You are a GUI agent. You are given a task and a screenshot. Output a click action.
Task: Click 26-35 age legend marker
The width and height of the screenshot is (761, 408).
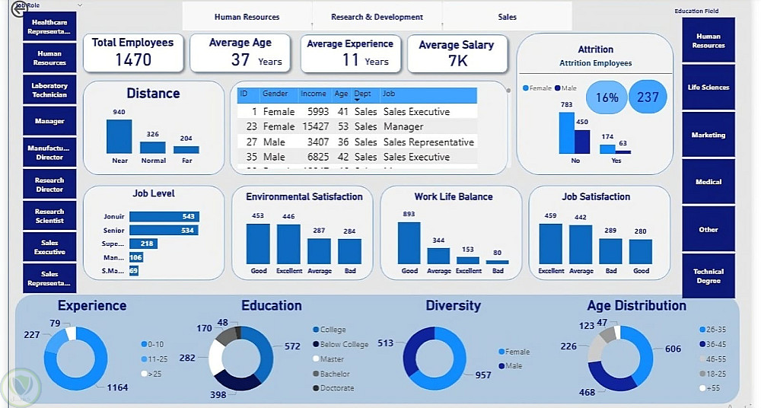click(x=702, y=330)
